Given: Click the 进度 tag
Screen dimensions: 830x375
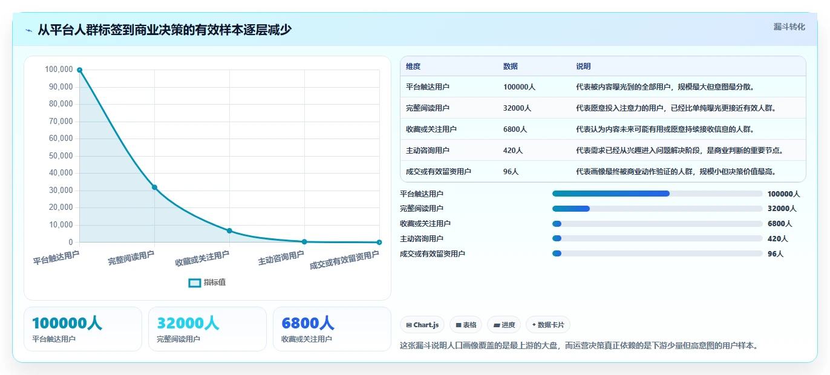Looking at the screenshot, I should pyautogui.click(x=504, y=325).
